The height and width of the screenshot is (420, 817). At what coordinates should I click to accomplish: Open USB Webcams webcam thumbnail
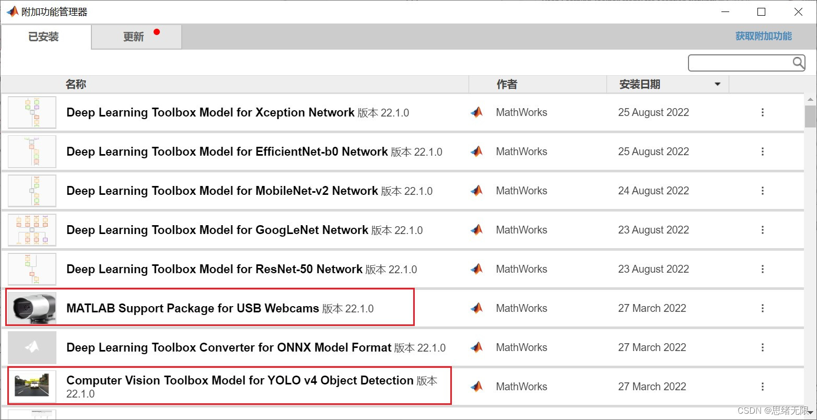pyautogui.click(x=32, y=308)
